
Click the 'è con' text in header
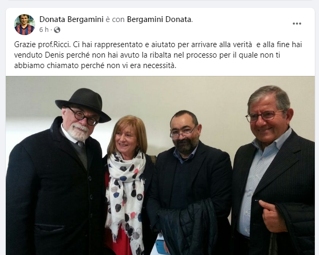coord(115,19)
